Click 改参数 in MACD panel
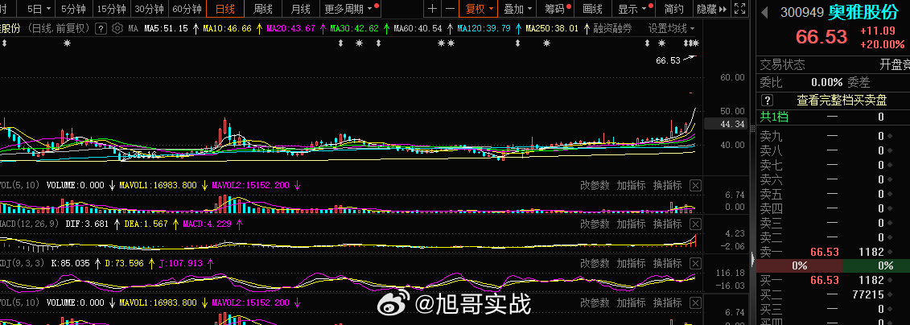 tap(595, 224)
